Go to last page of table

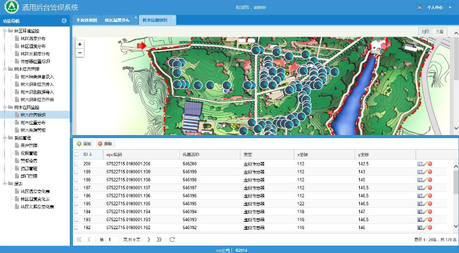(159, 240)
